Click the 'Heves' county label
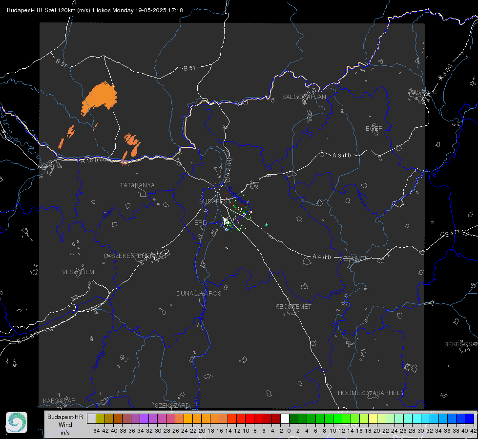The image size is (478, 439). pyautogui.click(x=361, y=198)
